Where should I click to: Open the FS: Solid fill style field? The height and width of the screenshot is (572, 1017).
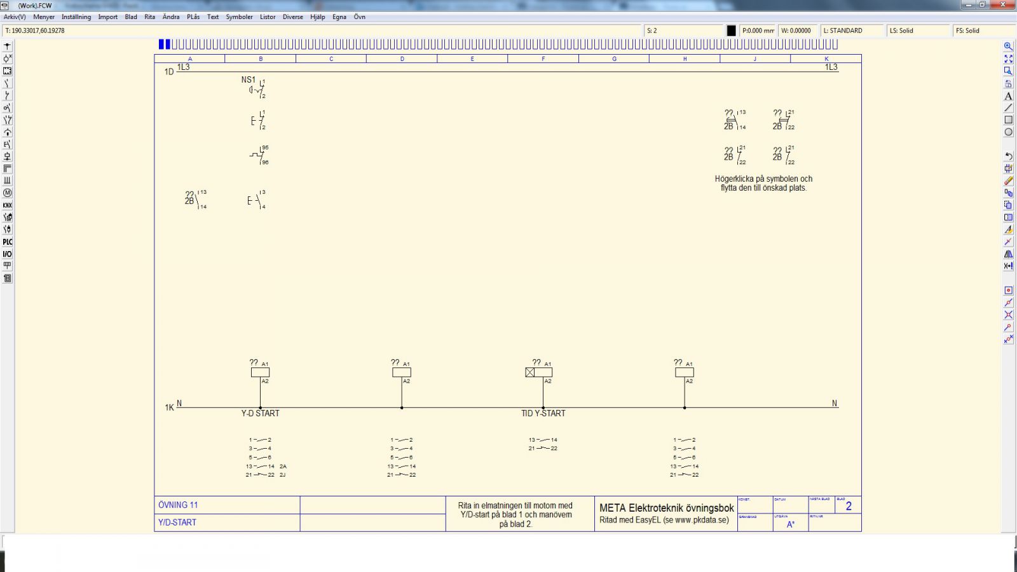[x=983, y=31]
